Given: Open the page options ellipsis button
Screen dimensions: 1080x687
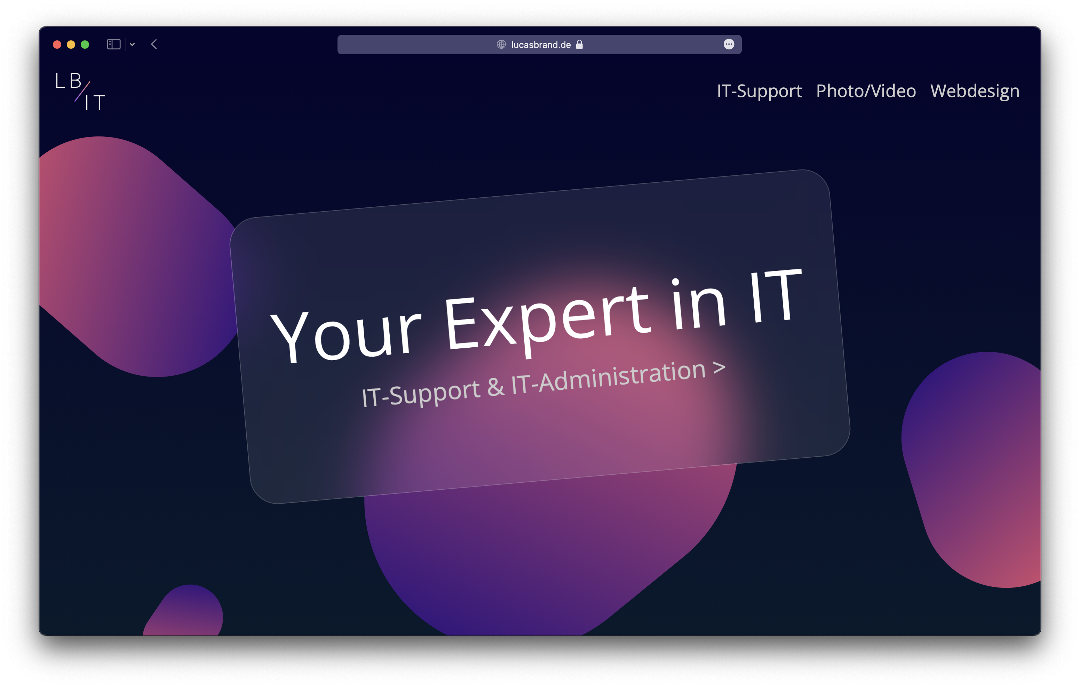Looking at the screenshot, I should tap(729, 44).
